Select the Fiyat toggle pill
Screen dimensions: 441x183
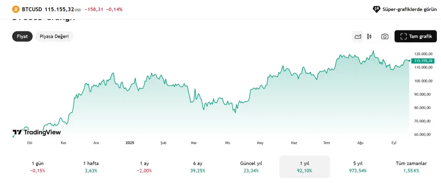22,36
